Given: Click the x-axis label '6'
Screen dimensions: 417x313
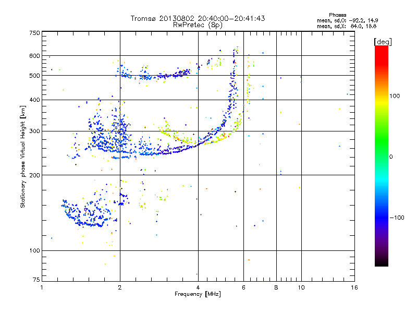Looking at the screenshot, I should tap(243, 287).
